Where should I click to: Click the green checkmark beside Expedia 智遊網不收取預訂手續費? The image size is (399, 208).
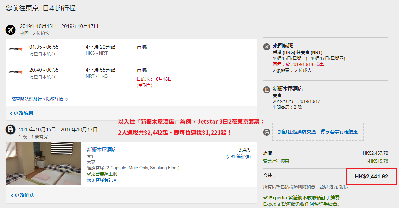265,198
